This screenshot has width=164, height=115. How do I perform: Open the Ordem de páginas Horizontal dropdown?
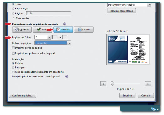(53, 43)
